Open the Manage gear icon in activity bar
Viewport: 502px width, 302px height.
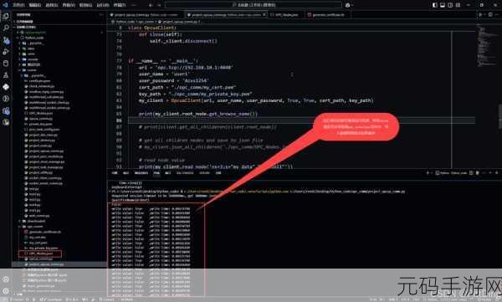(x=6, y=291)
